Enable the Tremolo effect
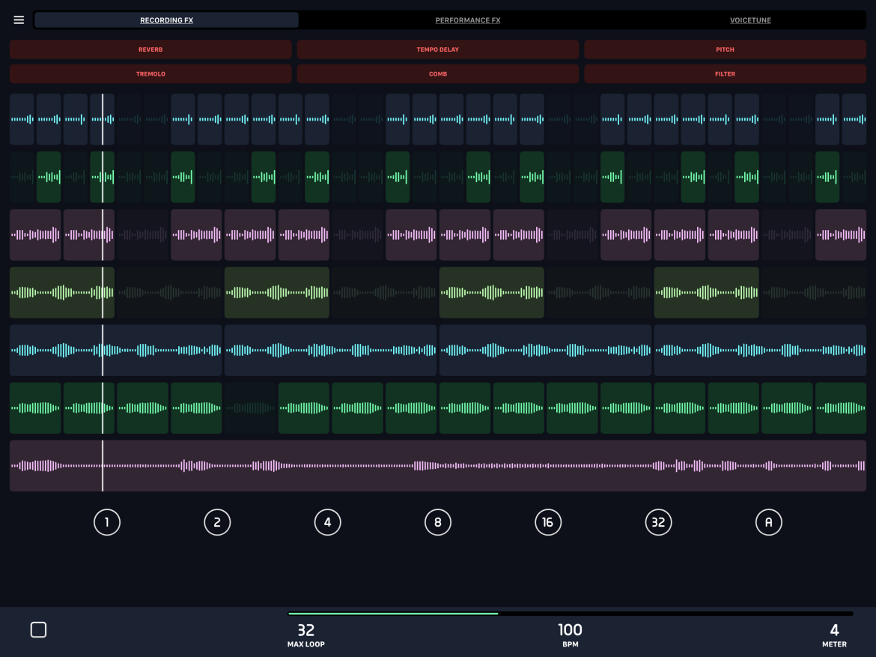The height and width of the screenshot is (657, 876). point(150,74)
